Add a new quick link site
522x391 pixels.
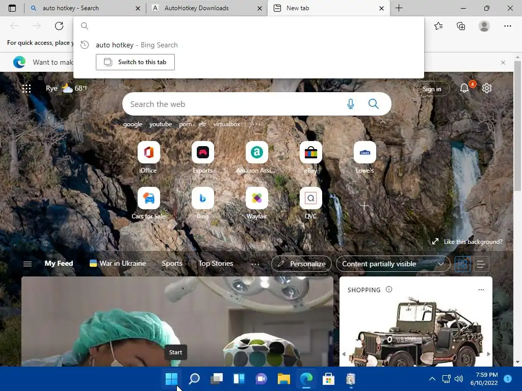[x=364, y=206]
